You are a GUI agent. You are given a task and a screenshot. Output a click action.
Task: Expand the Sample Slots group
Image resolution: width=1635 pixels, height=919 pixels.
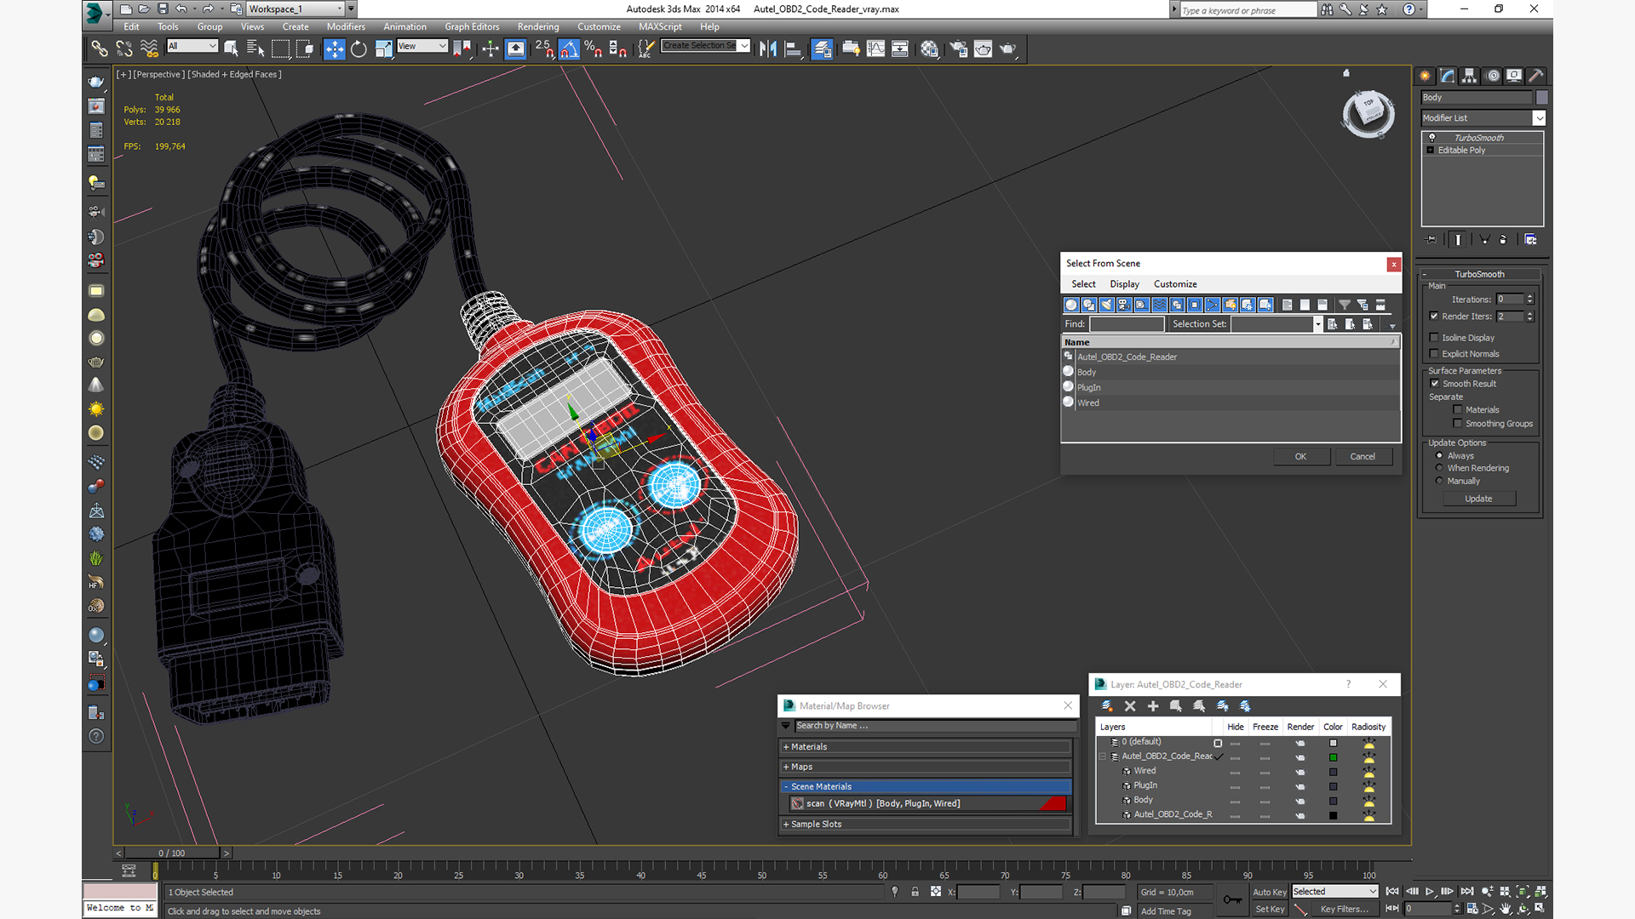[925, 824]
